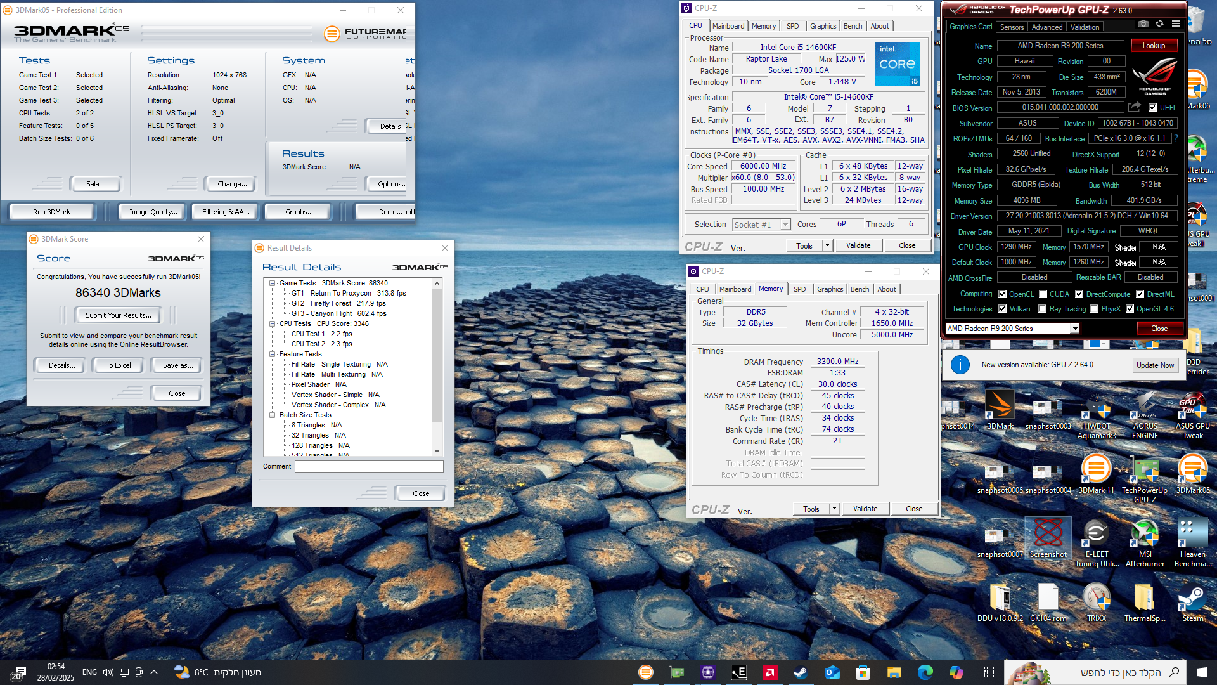Toggle the DirectCompute checkbox
The height and width of the screenshot is (685, 1217).
pos(1079,294)
